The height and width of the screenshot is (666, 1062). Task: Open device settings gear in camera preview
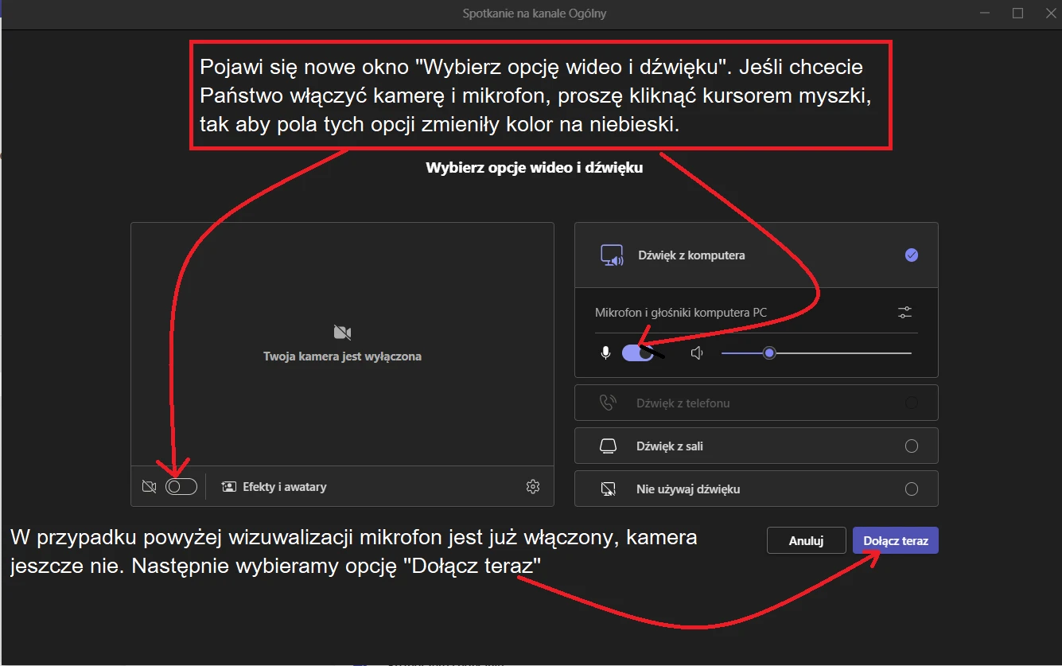coord(533,486)
